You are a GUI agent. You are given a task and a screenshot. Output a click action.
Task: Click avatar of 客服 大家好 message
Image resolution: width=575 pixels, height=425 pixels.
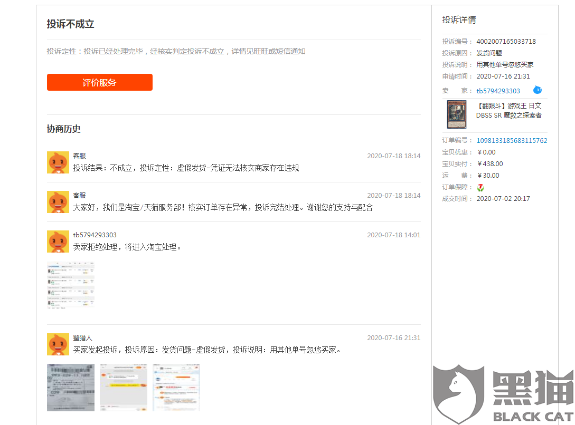click(x=58, y=202)
